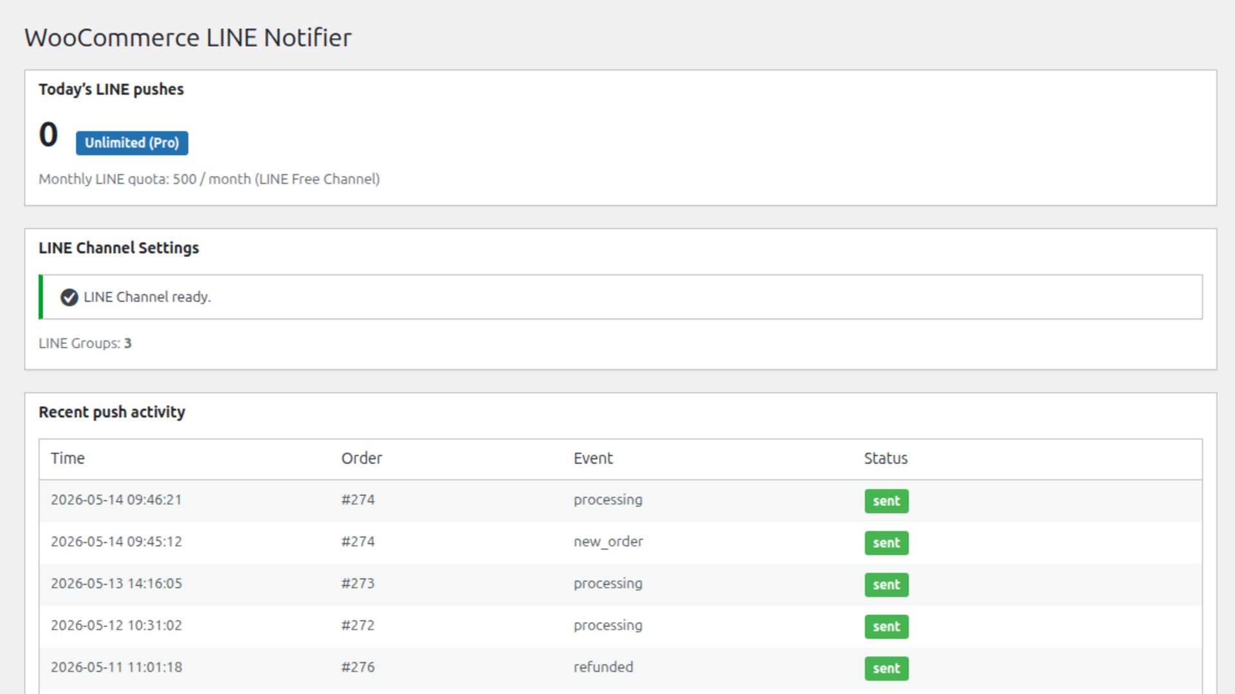Click the refunded event

coord(603,667)
